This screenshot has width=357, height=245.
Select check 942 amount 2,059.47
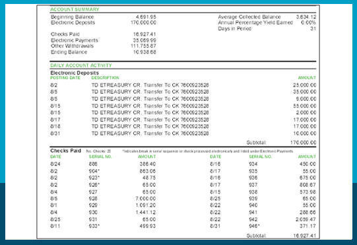pyautogui.click(x=306, y=219)
